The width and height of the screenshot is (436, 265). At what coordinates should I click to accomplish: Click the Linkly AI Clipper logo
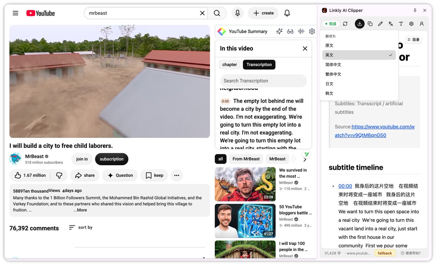(x=324, y=10)
